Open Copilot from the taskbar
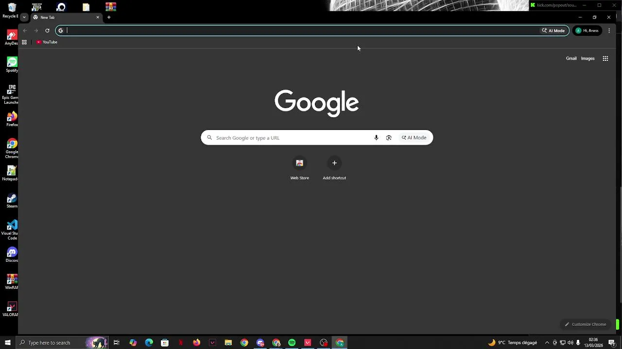 click(x=133, y=343)
